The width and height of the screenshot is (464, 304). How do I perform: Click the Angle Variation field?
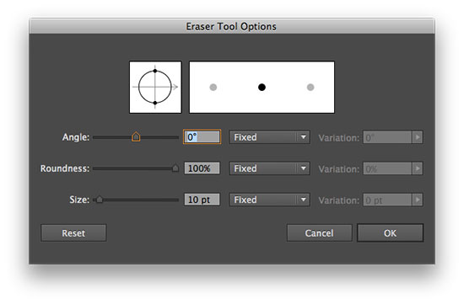click(x=388, y=137)
